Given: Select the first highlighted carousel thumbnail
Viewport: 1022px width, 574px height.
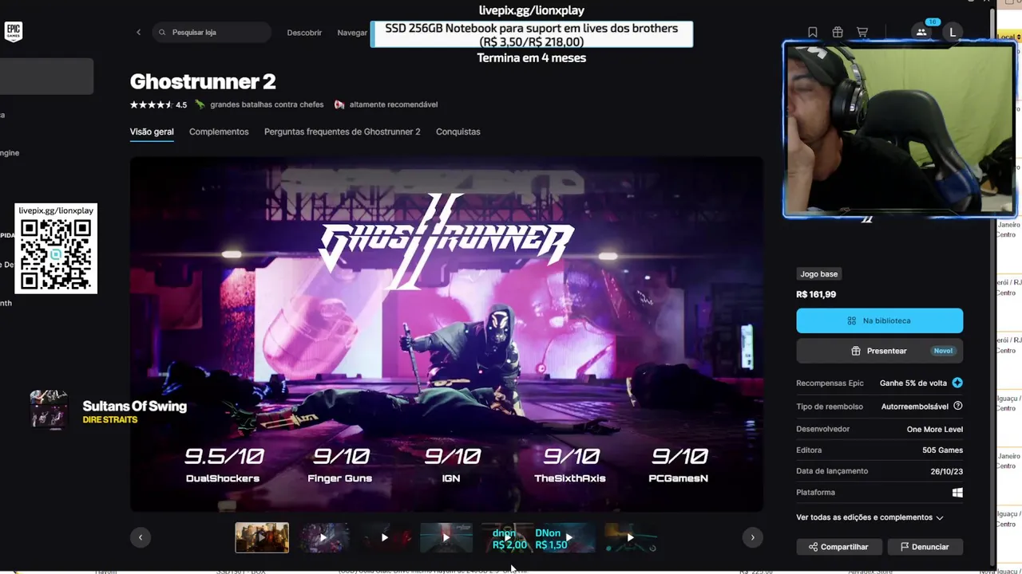Looking at the screenshot, I should click(x=262, y=537).
